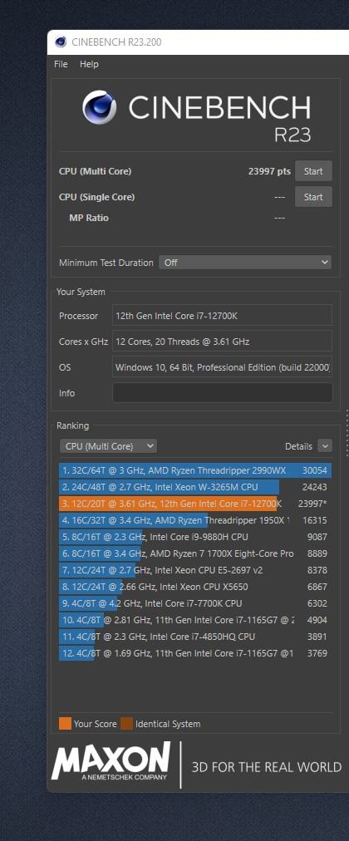The width and height of the screenshot is (349, 841).
Task: Open the CPU (Multi Core) ranking dropdown
Action: click(x=108, y=445)
